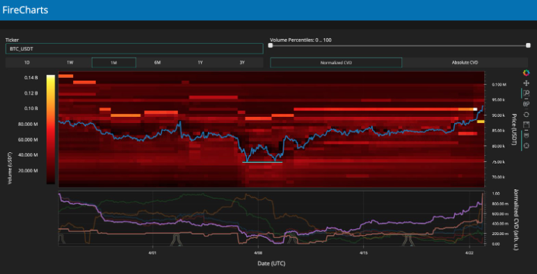Choose the Absolute CVD option
This screenshot has width=537, height=274.
coord(465,63)
